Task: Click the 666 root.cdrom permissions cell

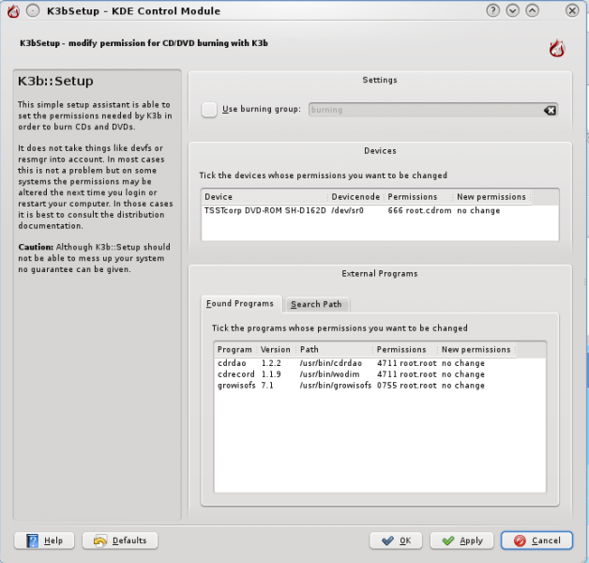Action: (x=419, y=210)
